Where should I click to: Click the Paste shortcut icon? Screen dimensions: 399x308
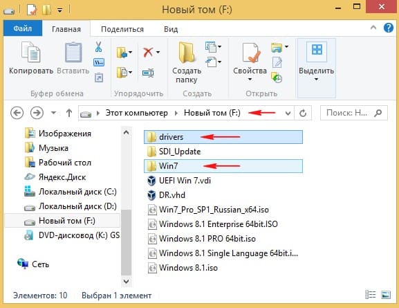pyautogui.click(x=99, y=78)
